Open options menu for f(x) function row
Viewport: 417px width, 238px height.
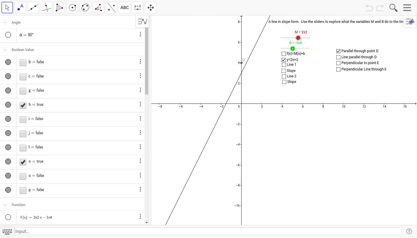point(140,217)
